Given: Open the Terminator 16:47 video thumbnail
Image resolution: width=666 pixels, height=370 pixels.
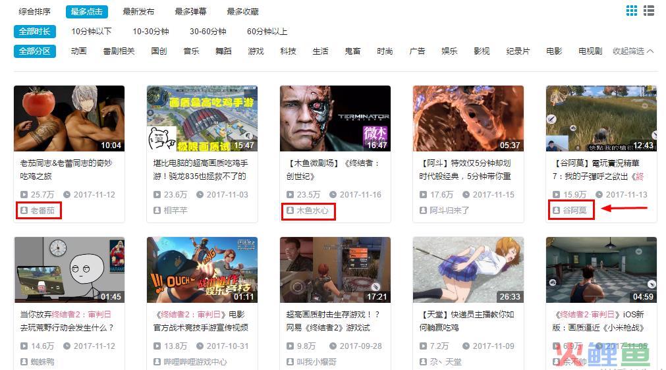Looking at the screenshot, I should [335, 119].
